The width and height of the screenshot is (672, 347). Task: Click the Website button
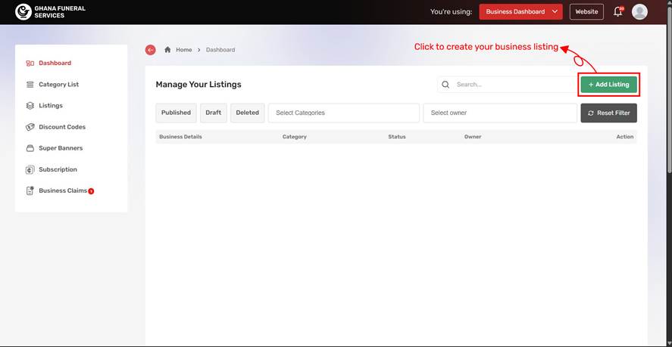(586, 12)
